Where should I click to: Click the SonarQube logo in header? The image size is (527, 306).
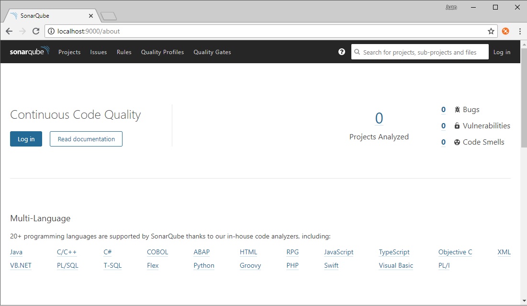click(x=30, y=51)
